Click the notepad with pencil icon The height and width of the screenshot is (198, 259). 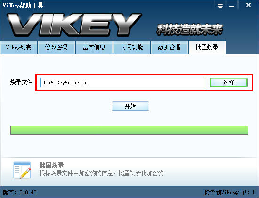(22, 170)
